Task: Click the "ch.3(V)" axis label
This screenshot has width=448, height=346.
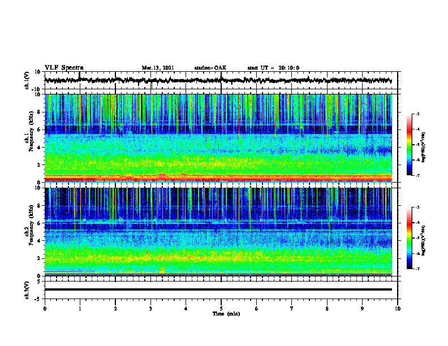Action: tap(27, 290)
